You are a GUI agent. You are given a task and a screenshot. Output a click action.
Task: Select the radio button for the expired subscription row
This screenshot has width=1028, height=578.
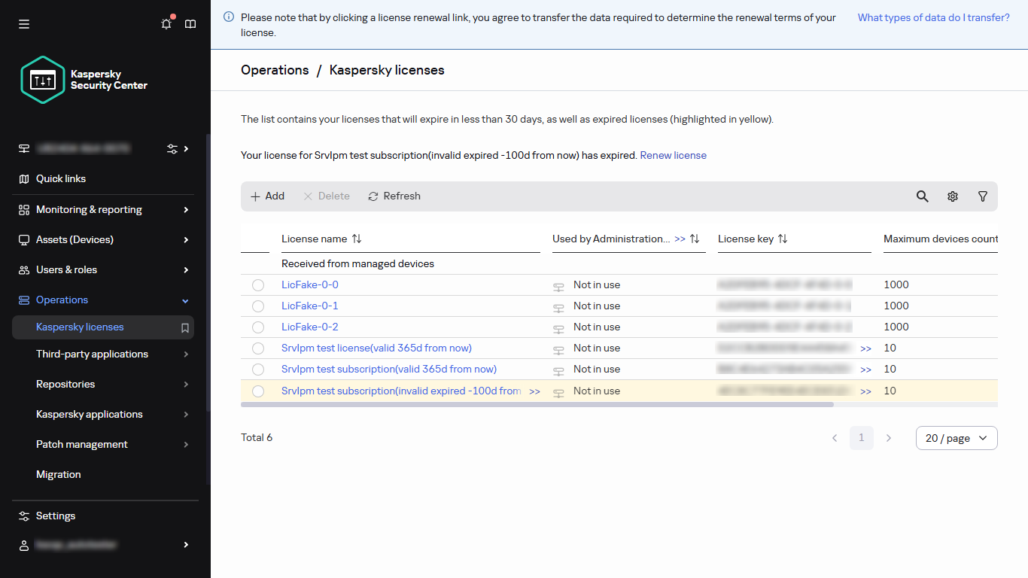[x=258, y=391]
